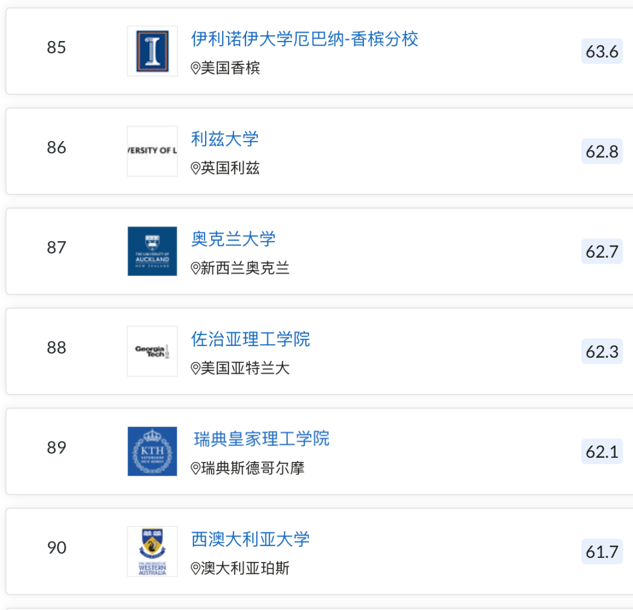
Task: Click the KTH Royal Institute logo
Action: (x=152, y=451)
